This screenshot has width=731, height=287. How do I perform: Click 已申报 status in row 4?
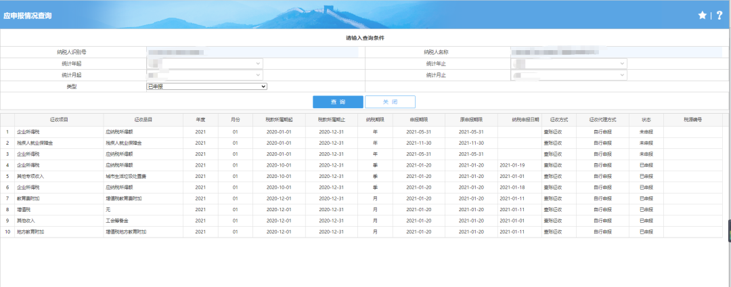[646, 165]
